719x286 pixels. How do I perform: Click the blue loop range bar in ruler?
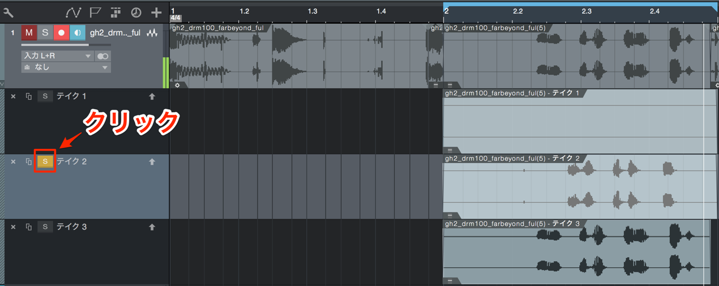click(580, 5)
